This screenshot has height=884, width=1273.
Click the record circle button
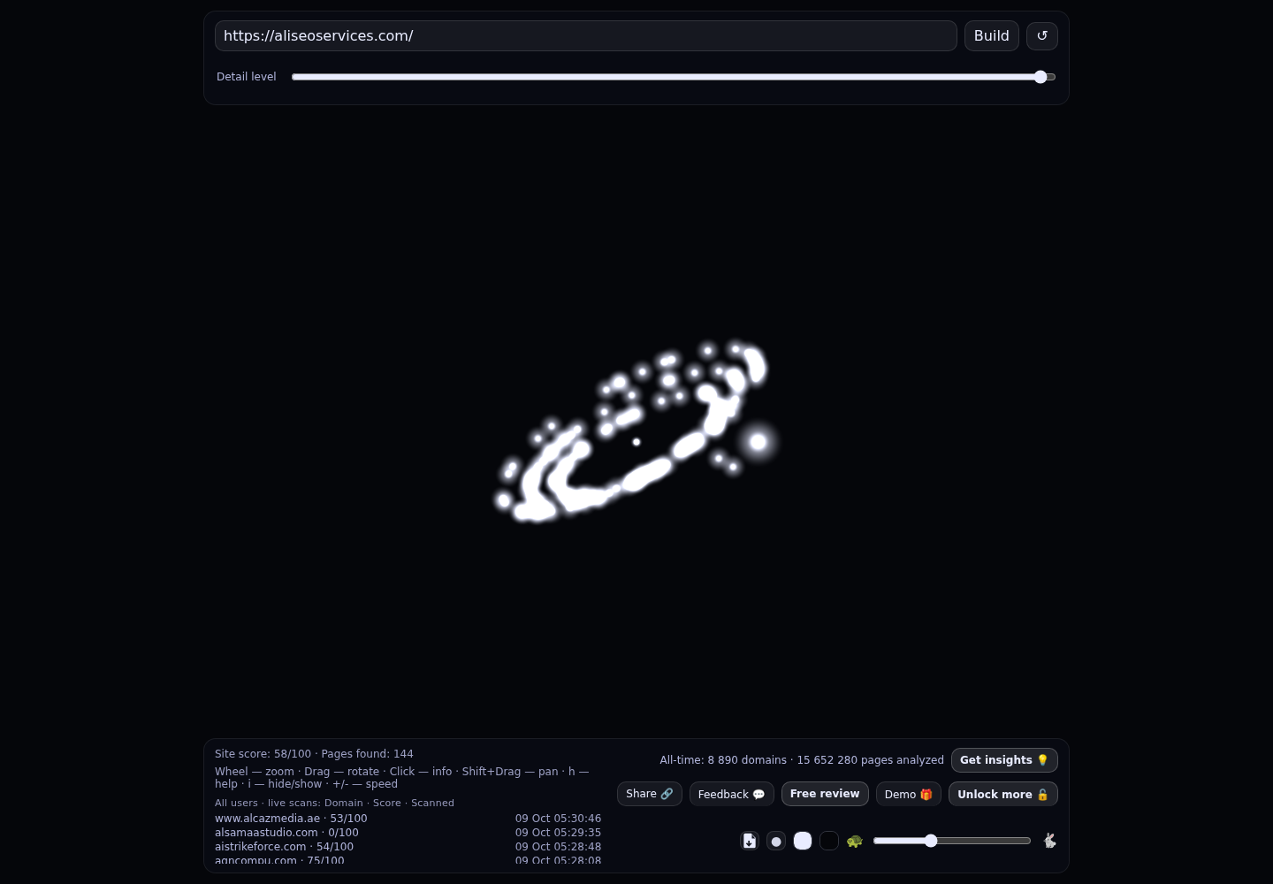pos(776,841)
